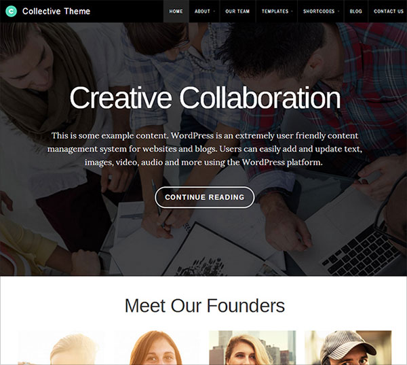Open the Collective Theme site title link
This screenshot has height=365, width=407.
(x=56, y=11)
